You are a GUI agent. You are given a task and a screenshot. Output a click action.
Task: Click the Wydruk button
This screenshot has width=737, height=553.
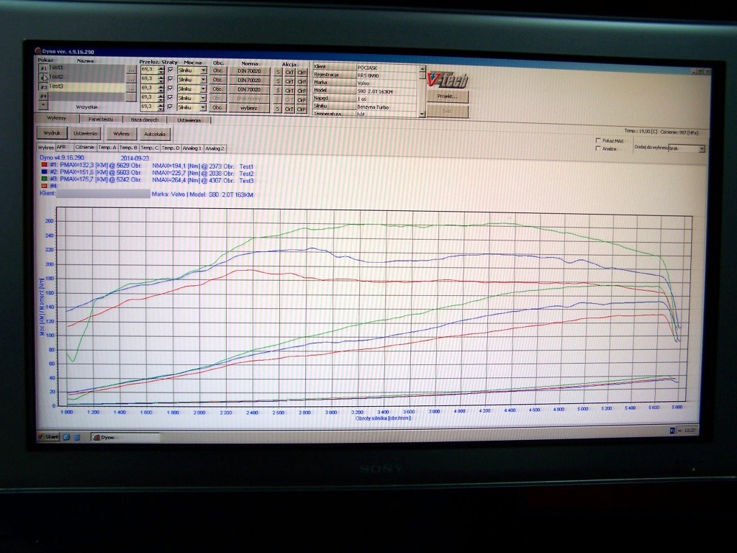tap(52, 134)
